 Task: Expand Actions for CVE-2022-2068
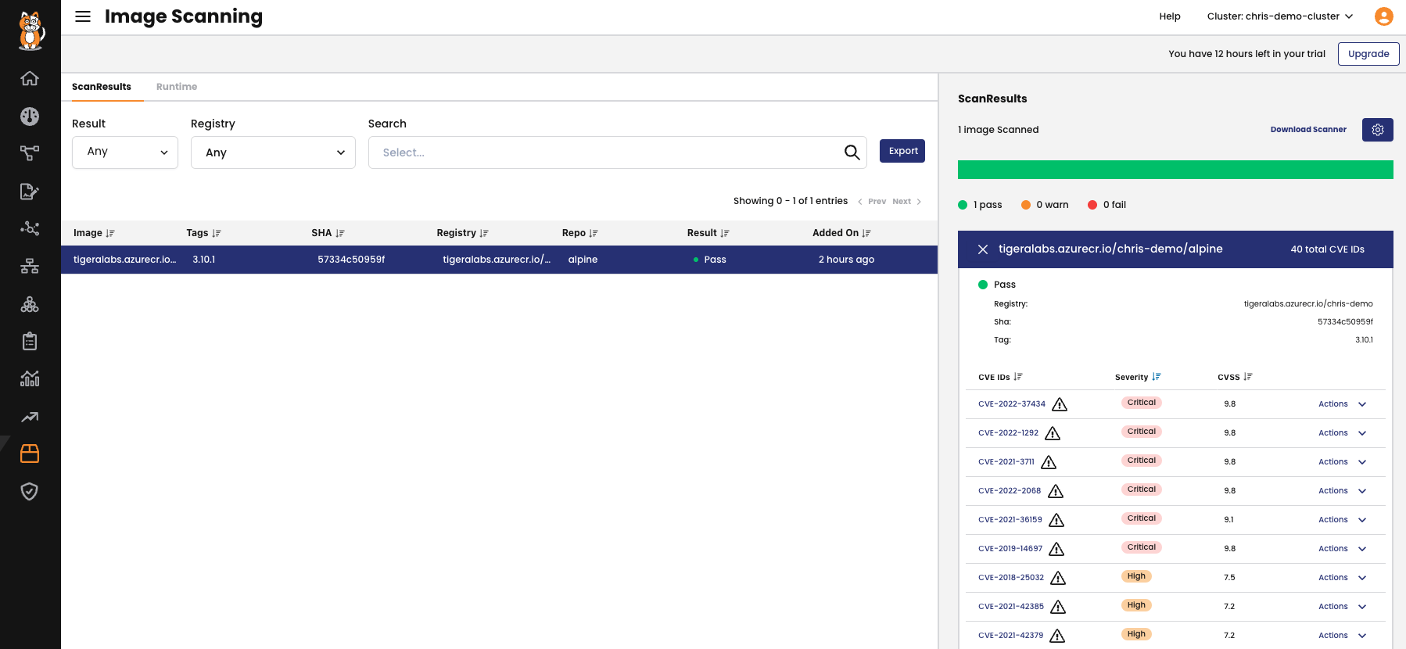point(1342,491)
